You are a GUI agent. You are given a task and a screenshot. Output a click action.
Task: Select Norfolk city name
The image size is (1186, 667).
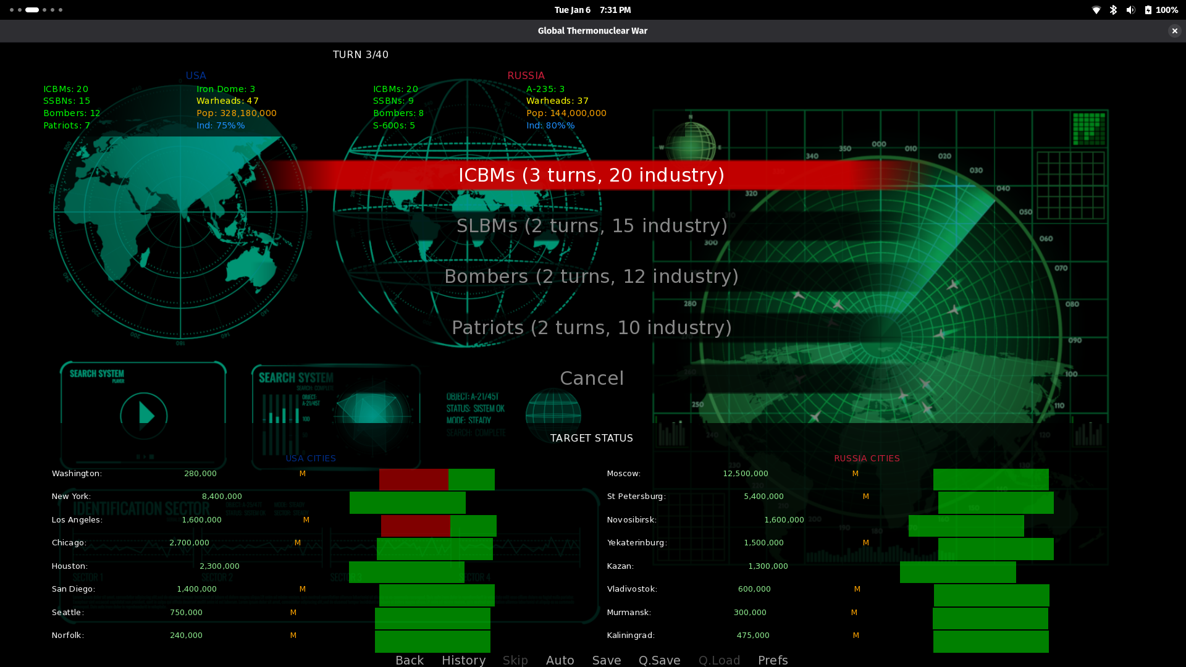(68, 636)
